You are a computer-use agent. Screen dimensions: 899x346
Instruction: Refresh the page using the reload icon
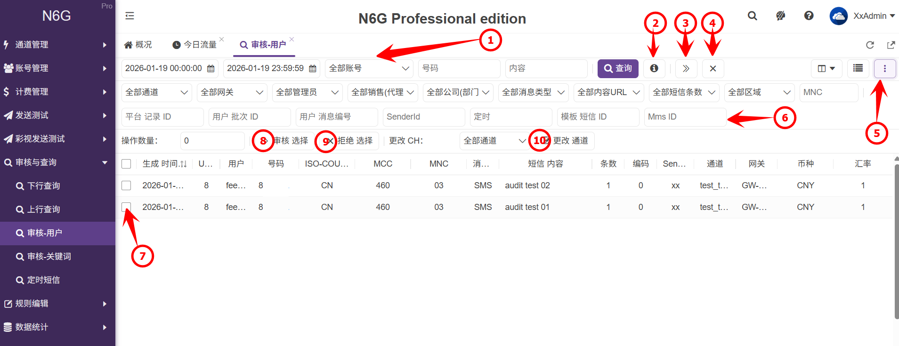[x=870, y=45]
